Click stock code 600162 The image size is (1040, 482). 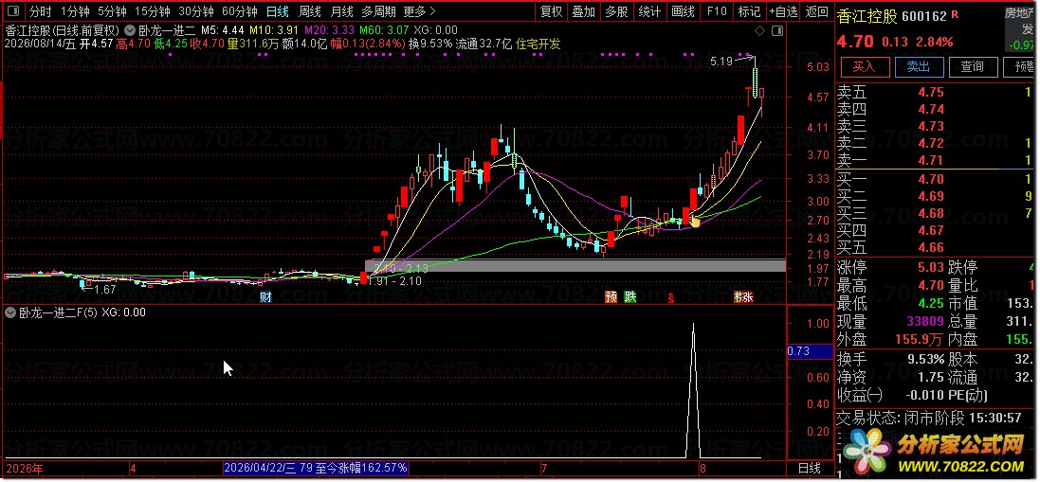click(926, 16)
